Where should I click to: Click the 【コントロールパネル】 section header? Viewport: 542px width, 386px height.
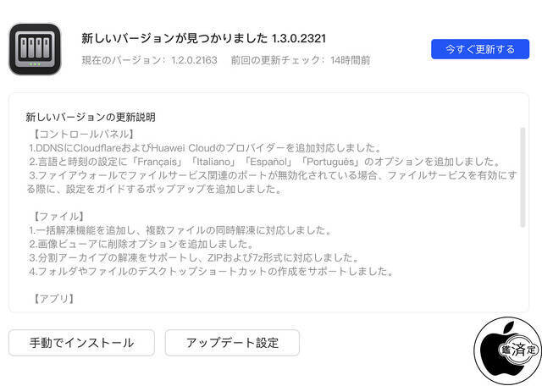83,134
